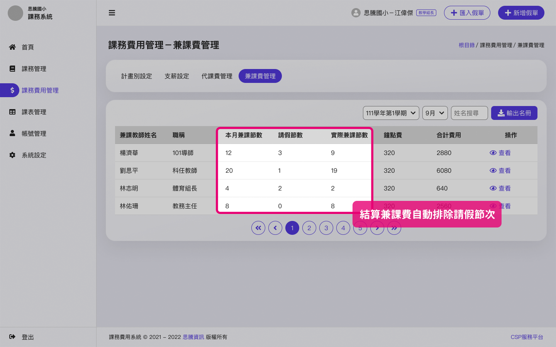This screenshot has height=347, width=556.
Task: Expand the 111學年第1學期 semester dropdown
Action: coord(391,113)
